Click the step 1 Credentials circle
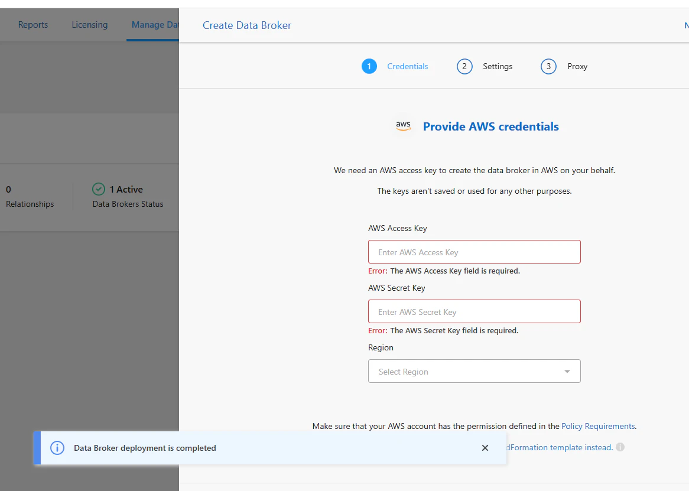Viewport: 689px width, 491px height. click(x=369, y=66)
